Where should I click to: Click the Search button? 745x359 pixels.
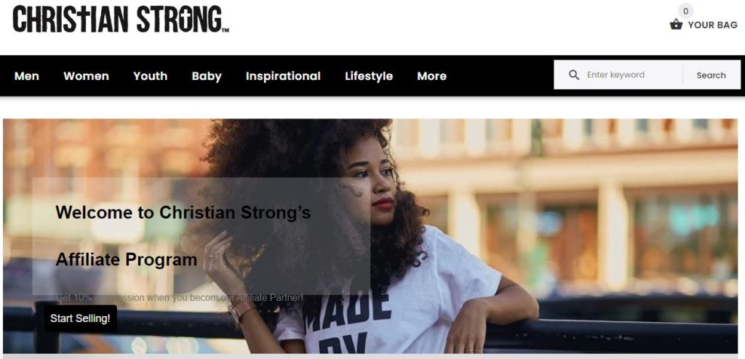[x=711, y=75]
